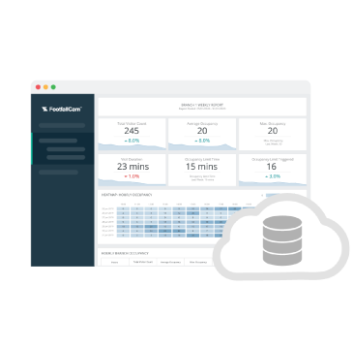Click the sparkline chart under Total Visitor Count
Viewport: 353px width, 349px height.
pos(132,146)
